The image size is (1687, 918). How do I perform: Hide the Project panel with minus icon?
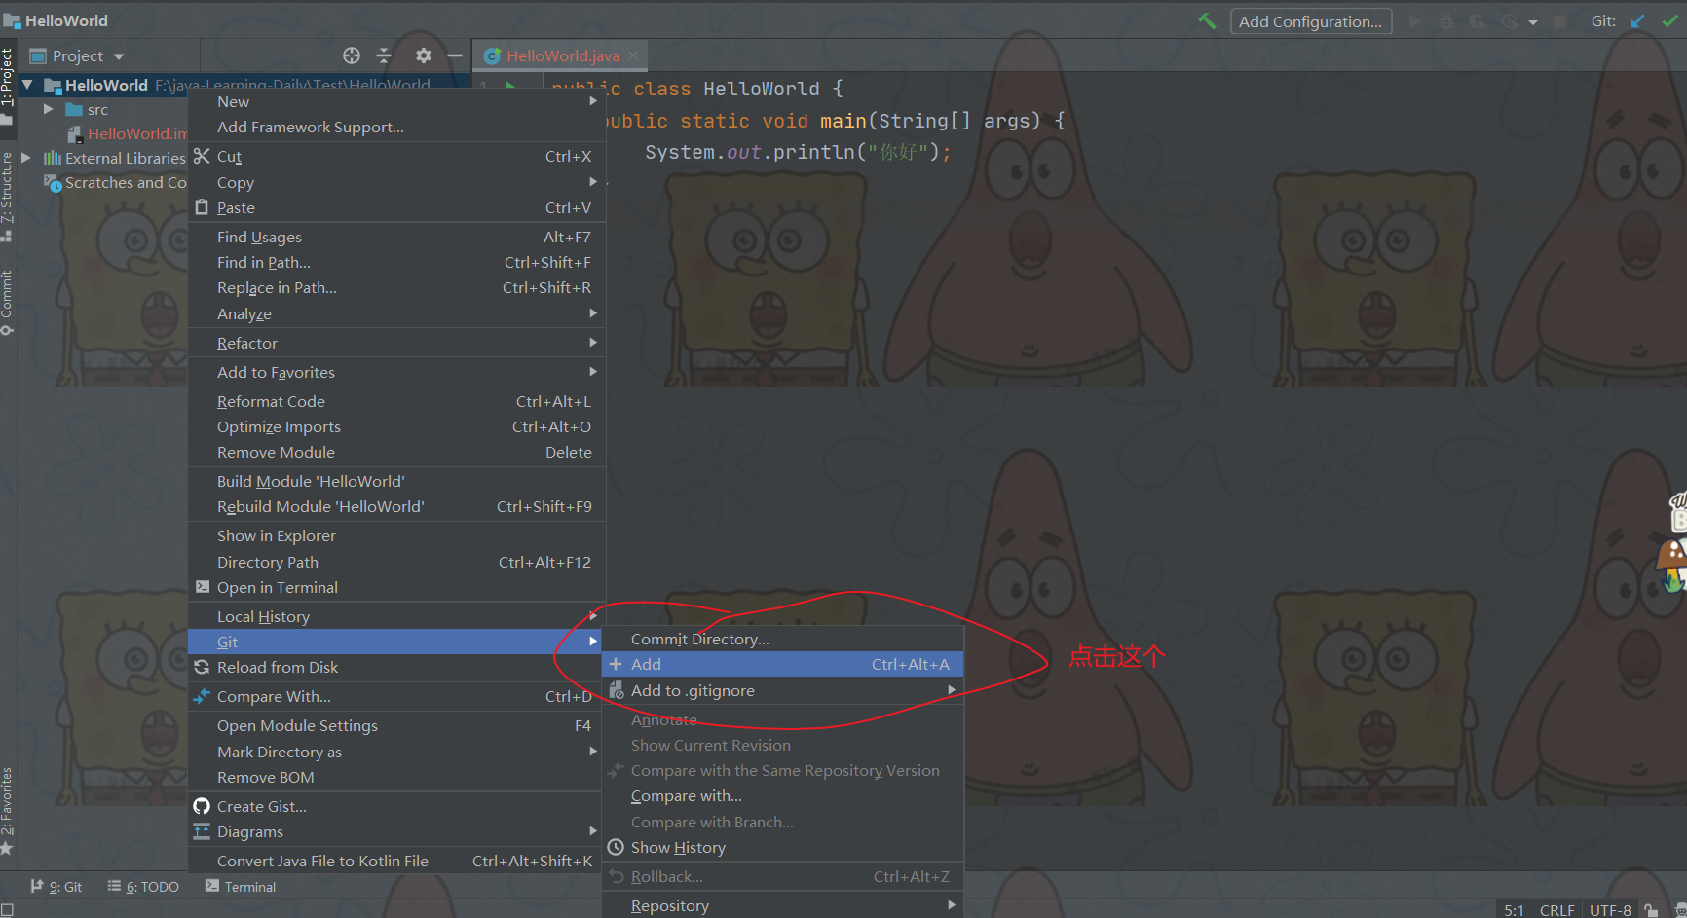454,55
